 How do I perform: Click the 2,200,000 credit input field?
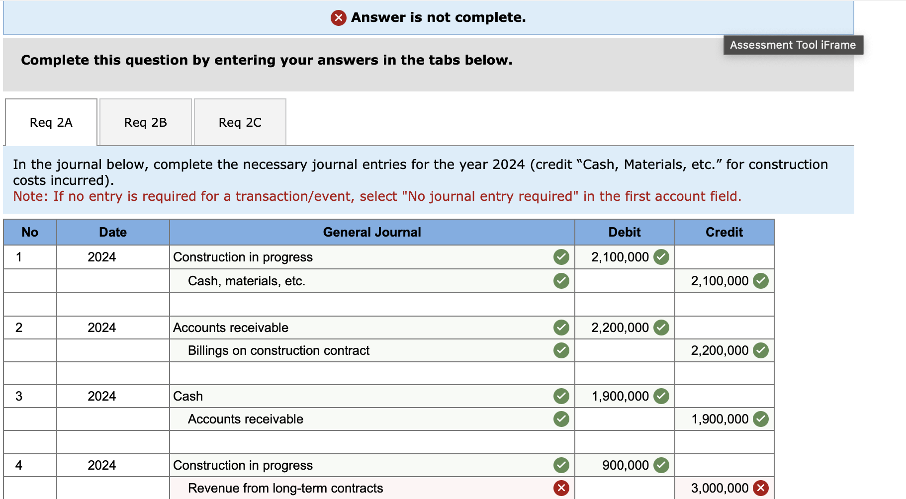point(725,350)
